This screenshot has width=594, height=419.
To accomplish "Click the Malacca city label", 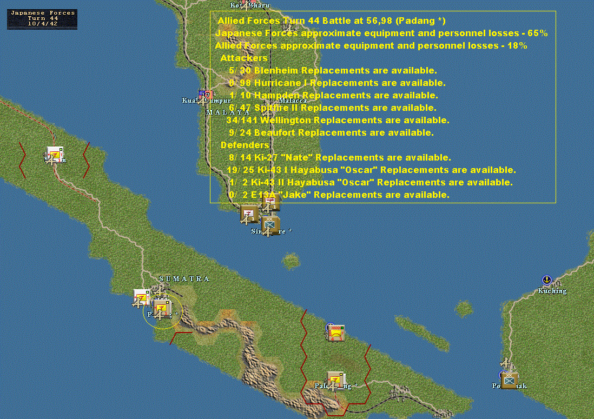I will 293,101.
